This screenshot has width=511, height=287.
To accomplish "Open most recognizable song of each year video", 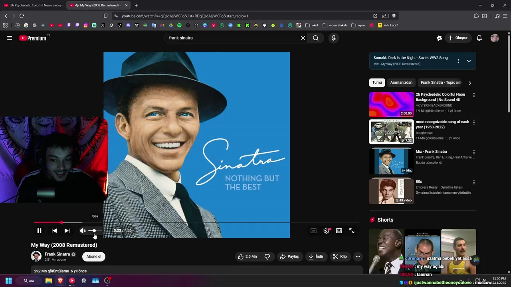I will pyautogui.click(x=392, y=132).
